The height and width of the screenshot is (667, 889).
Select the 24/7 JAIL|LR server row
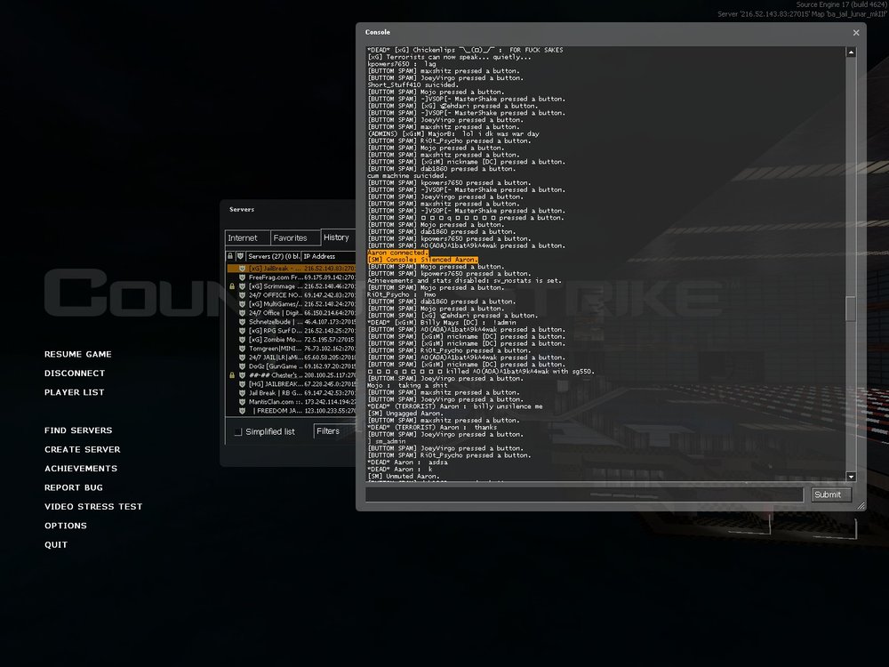[291, 358]
